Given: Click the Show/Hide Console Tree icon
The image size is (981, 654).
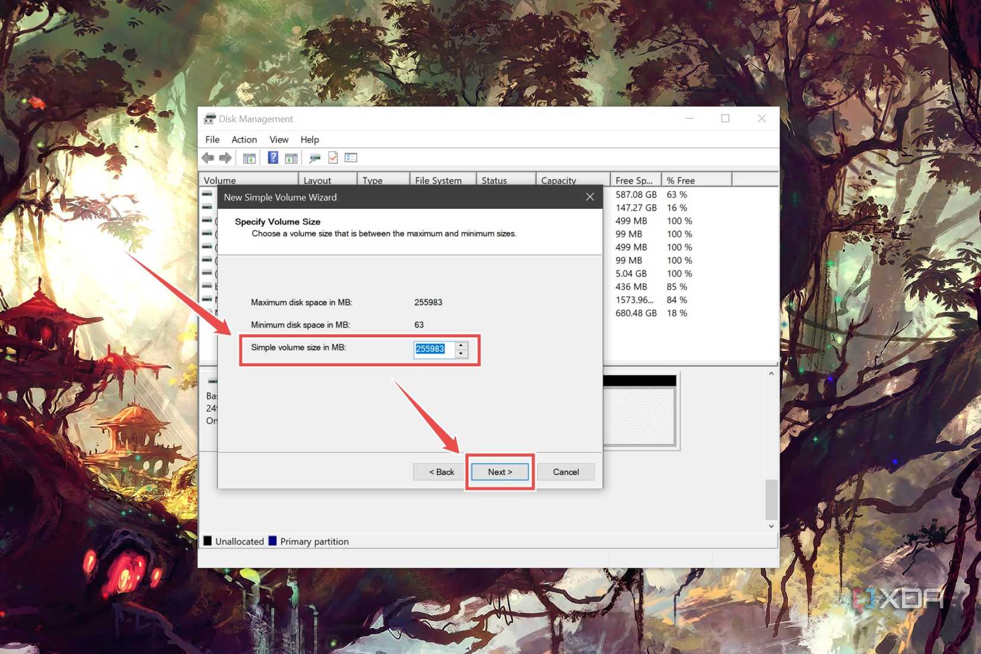Looking at the screenshot, I should (249, 158).
